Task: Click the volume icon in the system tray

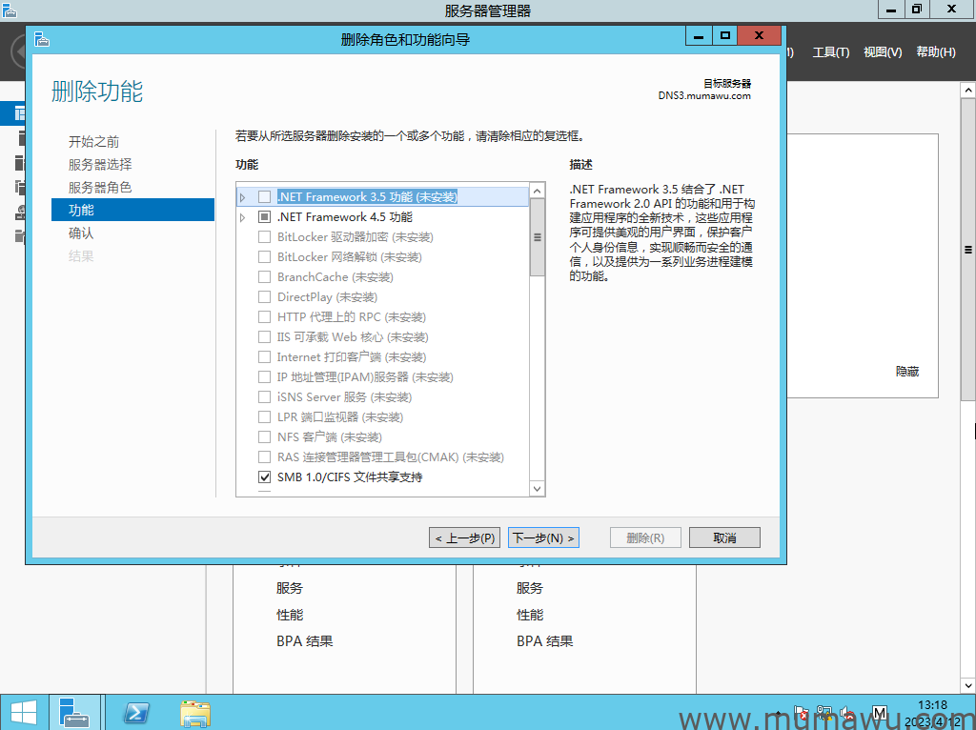Action: 845,712
